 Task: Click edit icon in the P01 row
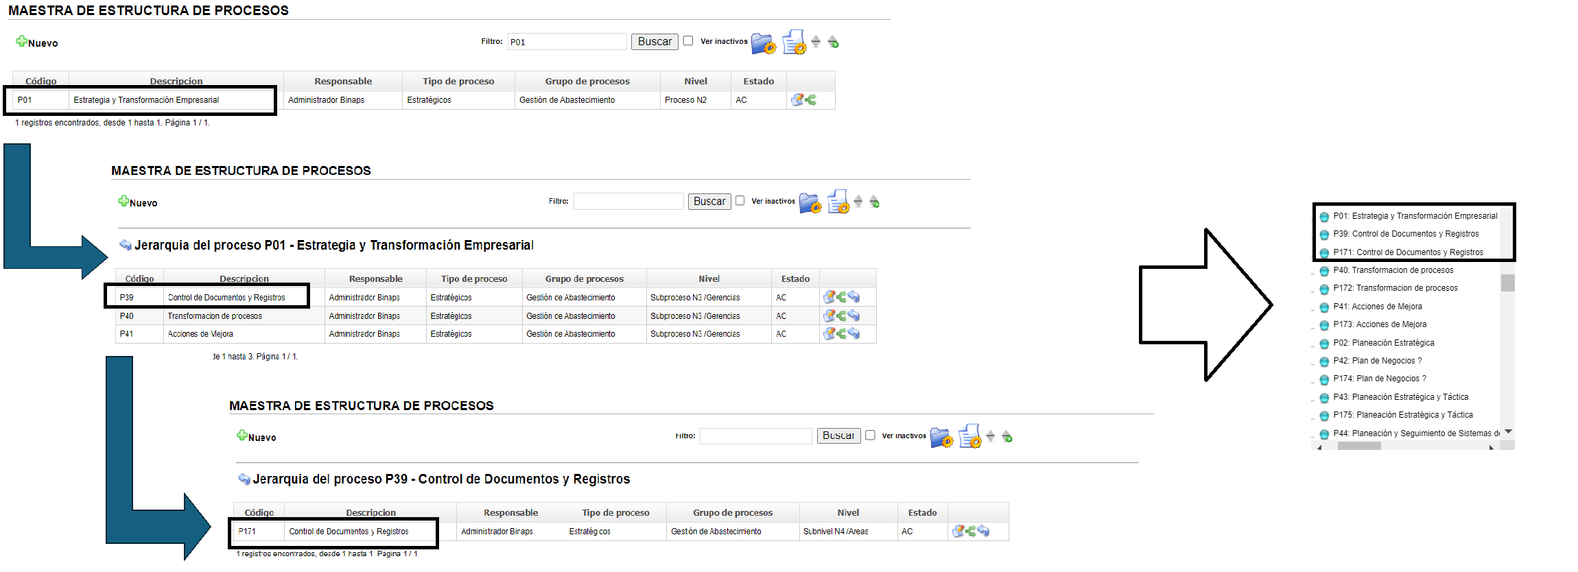pos(797,100)
